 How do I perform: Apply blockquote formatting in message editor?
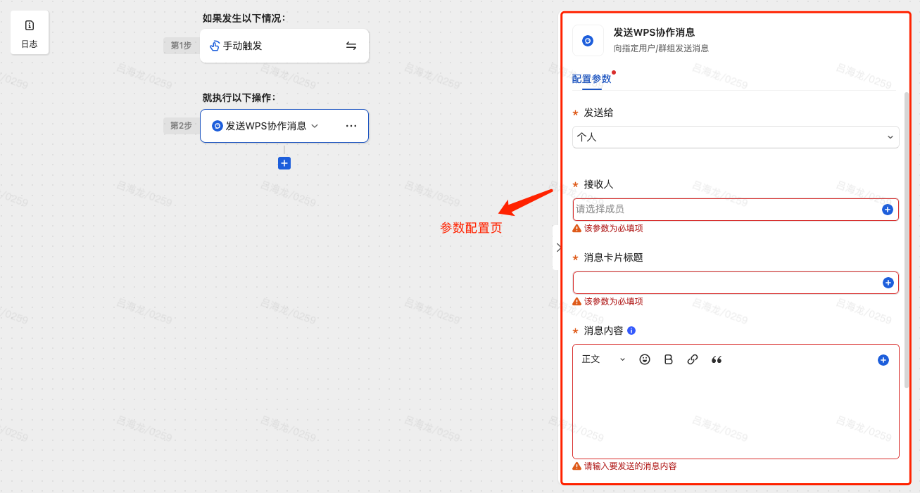[x=717, y=359]
